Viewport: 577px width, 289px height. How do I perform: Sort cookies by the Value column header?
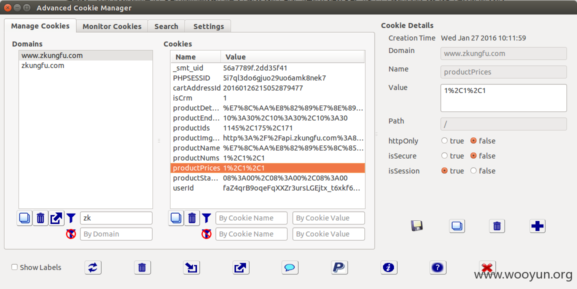pyautogui.click(x=292, y=56)
